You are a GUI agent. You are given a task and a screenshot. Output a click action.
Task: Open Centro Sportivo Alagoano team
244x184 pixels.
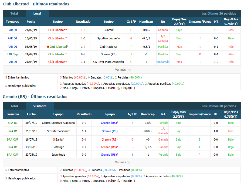pyautogui.click(x=58, y=123)
